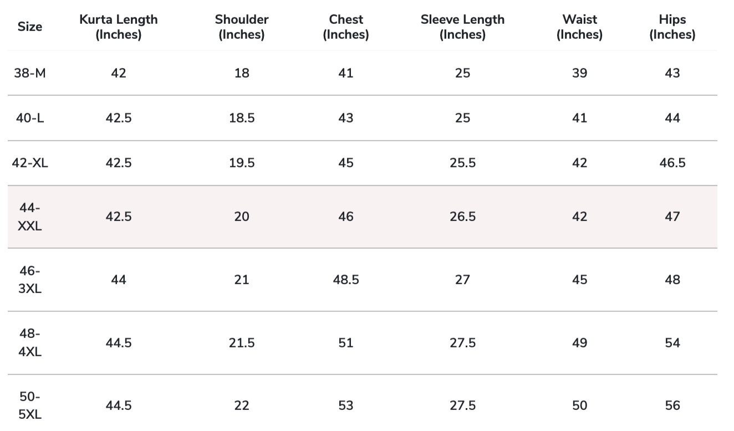This screenshot has width=734, height=431.
Task: Click the 46.5 hips value for 42-XL
Action: pos(672,163)
